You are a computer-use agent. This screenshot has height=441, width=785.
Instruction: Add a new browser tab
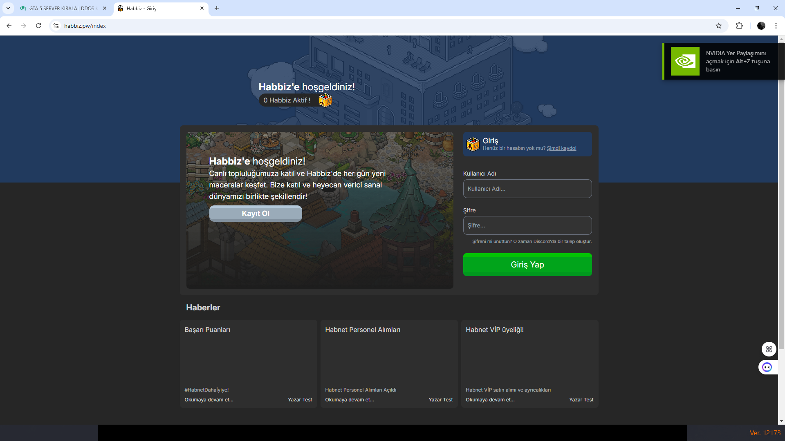click(217, 8)
